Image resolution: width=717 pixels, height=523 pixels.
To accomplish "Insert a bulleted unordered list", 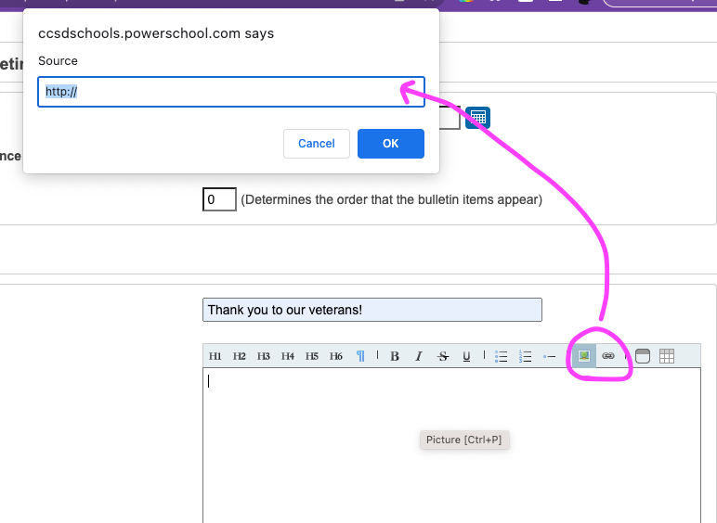I will (x=502, y=356).
